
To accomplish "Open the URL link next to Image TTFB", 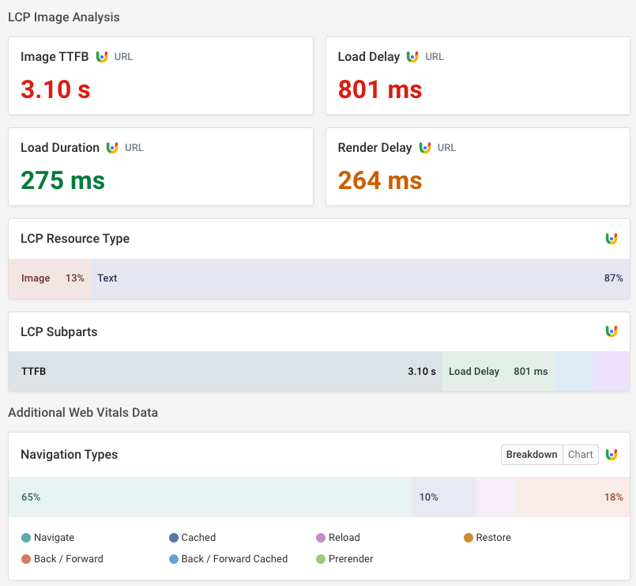I will tap(125, 56).
